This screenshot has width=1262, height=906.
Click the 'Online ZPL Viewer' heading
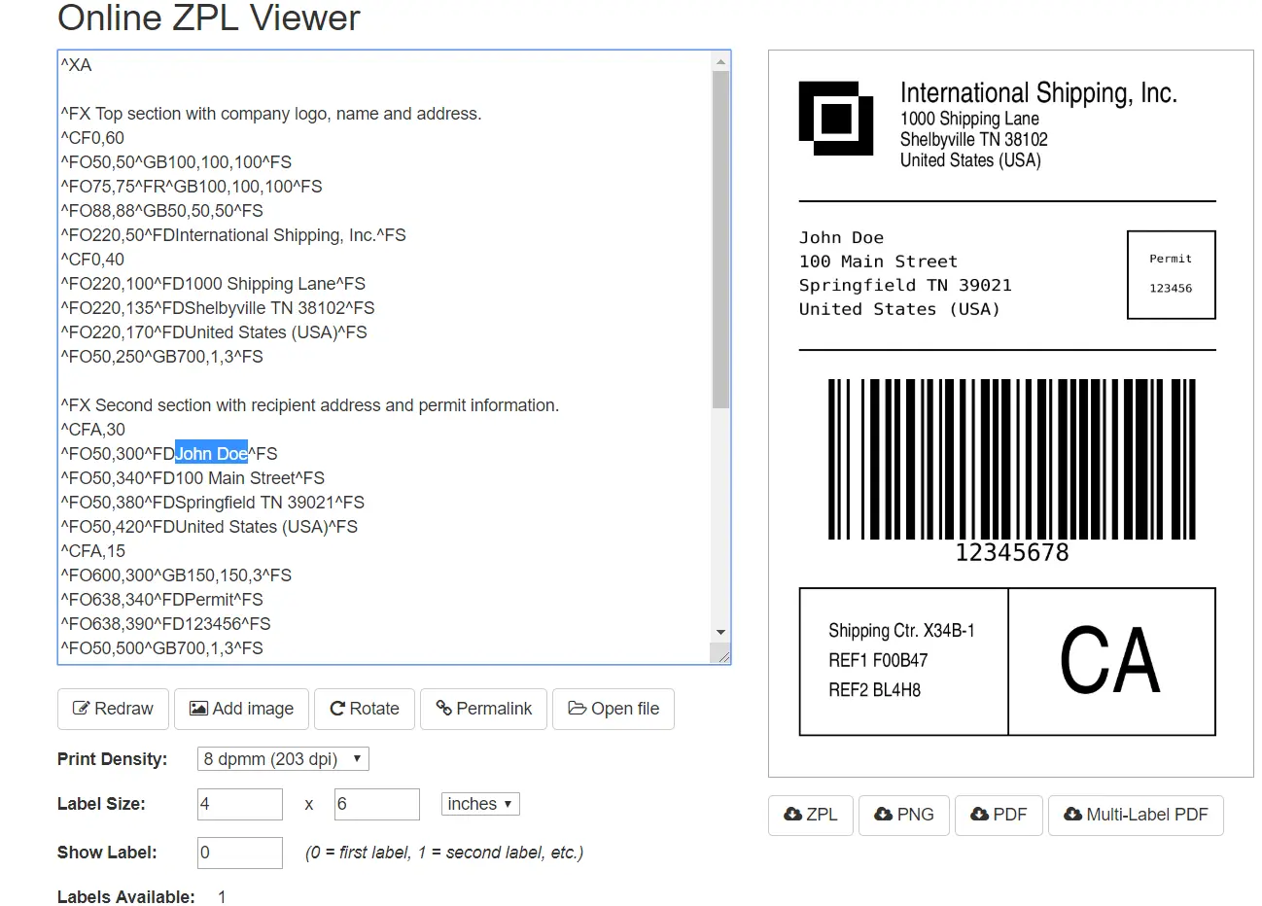click(x=208, y=17)
